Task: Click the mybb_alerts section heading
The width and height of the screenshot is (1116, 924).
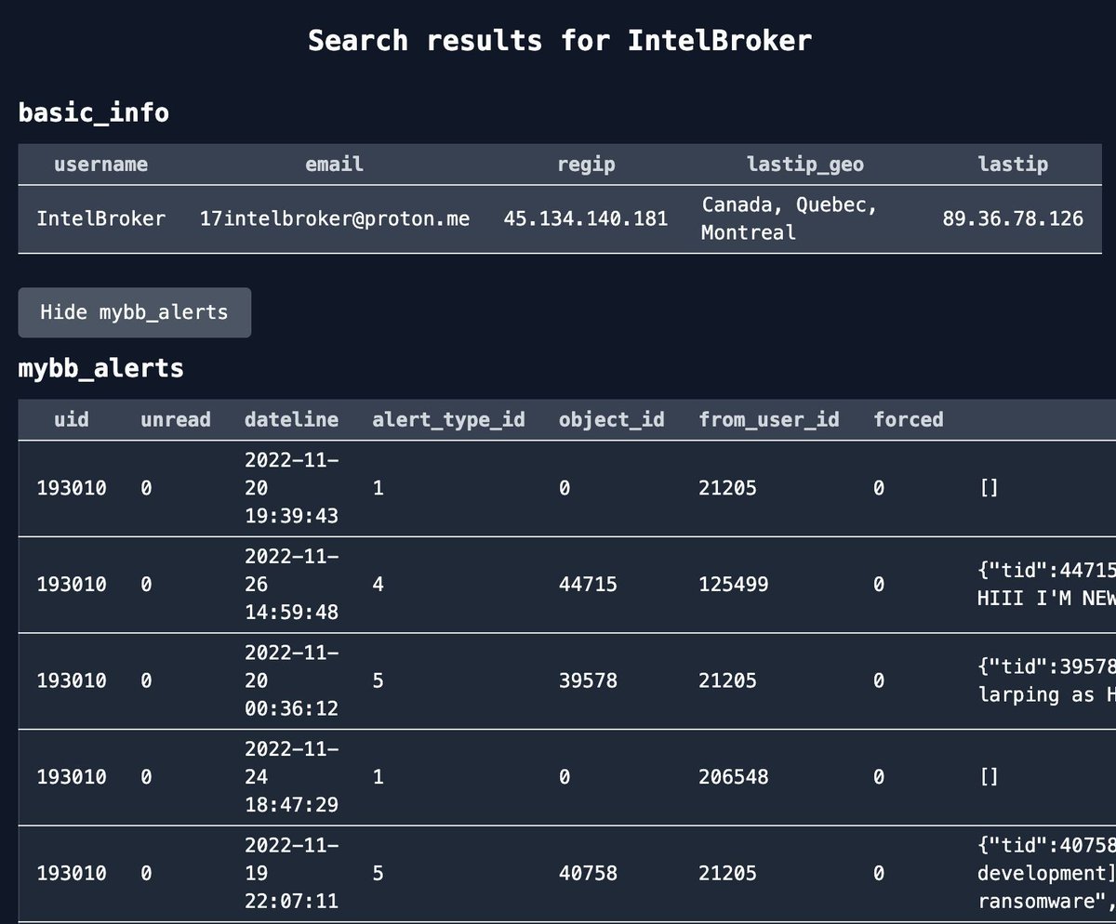Action: click(x=100, y=368)
